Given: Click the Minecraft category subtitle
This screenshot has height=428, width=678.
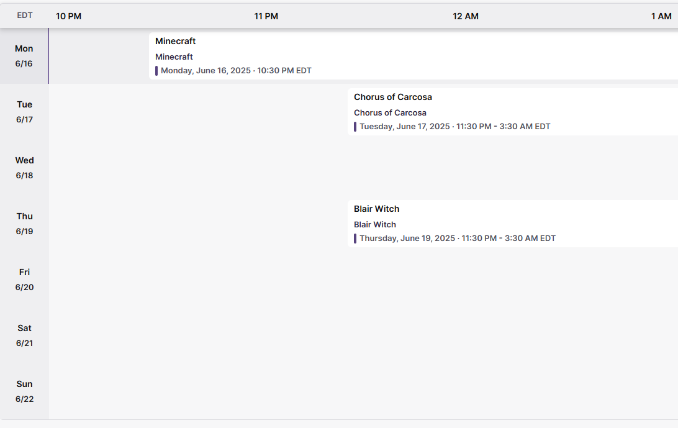Looking at the screenshot, I should tap(174, 57).
